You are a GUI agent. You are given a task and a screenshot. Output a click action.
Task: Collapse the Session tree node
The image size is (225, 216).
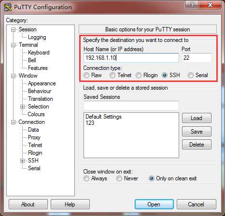(x=13, y=29)
